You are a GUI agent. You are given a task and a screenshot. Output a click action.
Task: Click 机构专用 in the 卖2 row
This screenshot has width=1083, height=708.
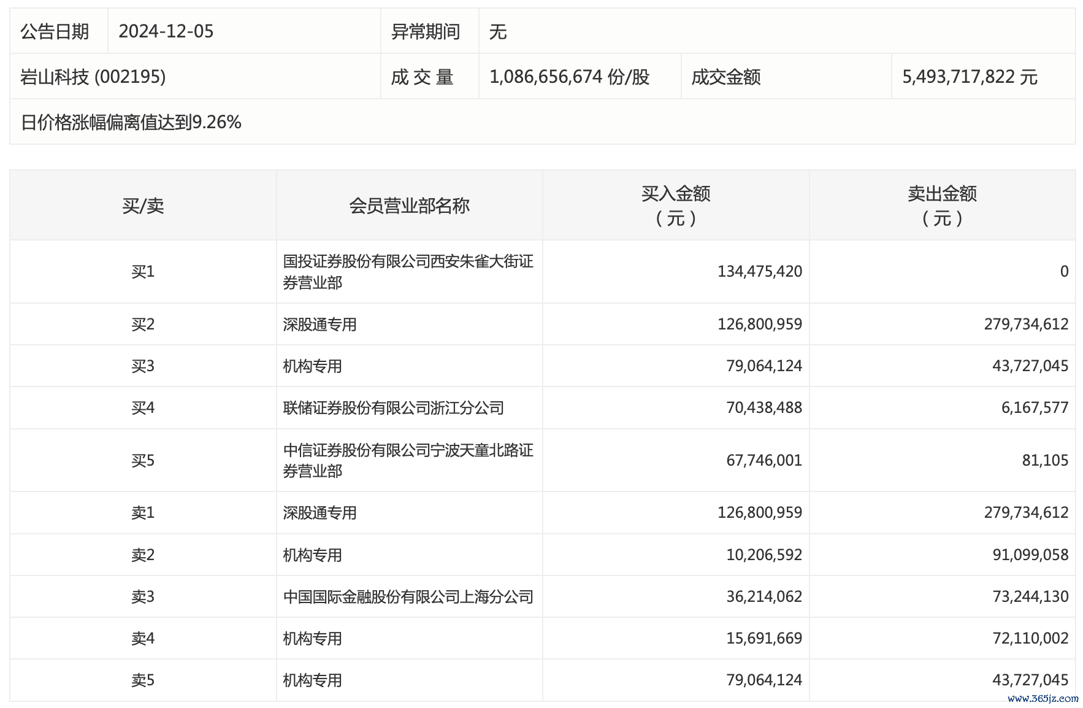point(312,555)
